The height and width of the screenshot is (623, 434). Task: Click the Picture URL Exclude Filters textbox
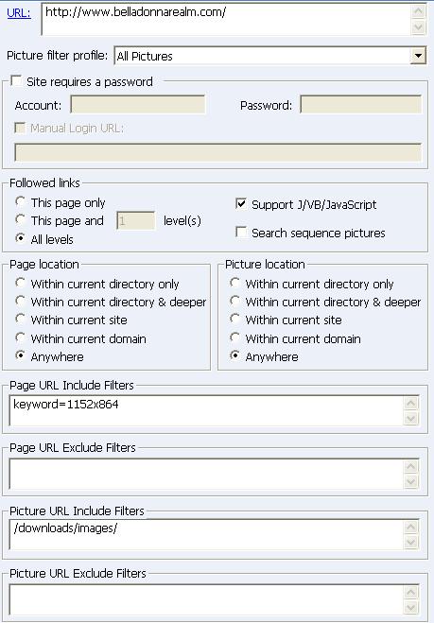(206, 600)
